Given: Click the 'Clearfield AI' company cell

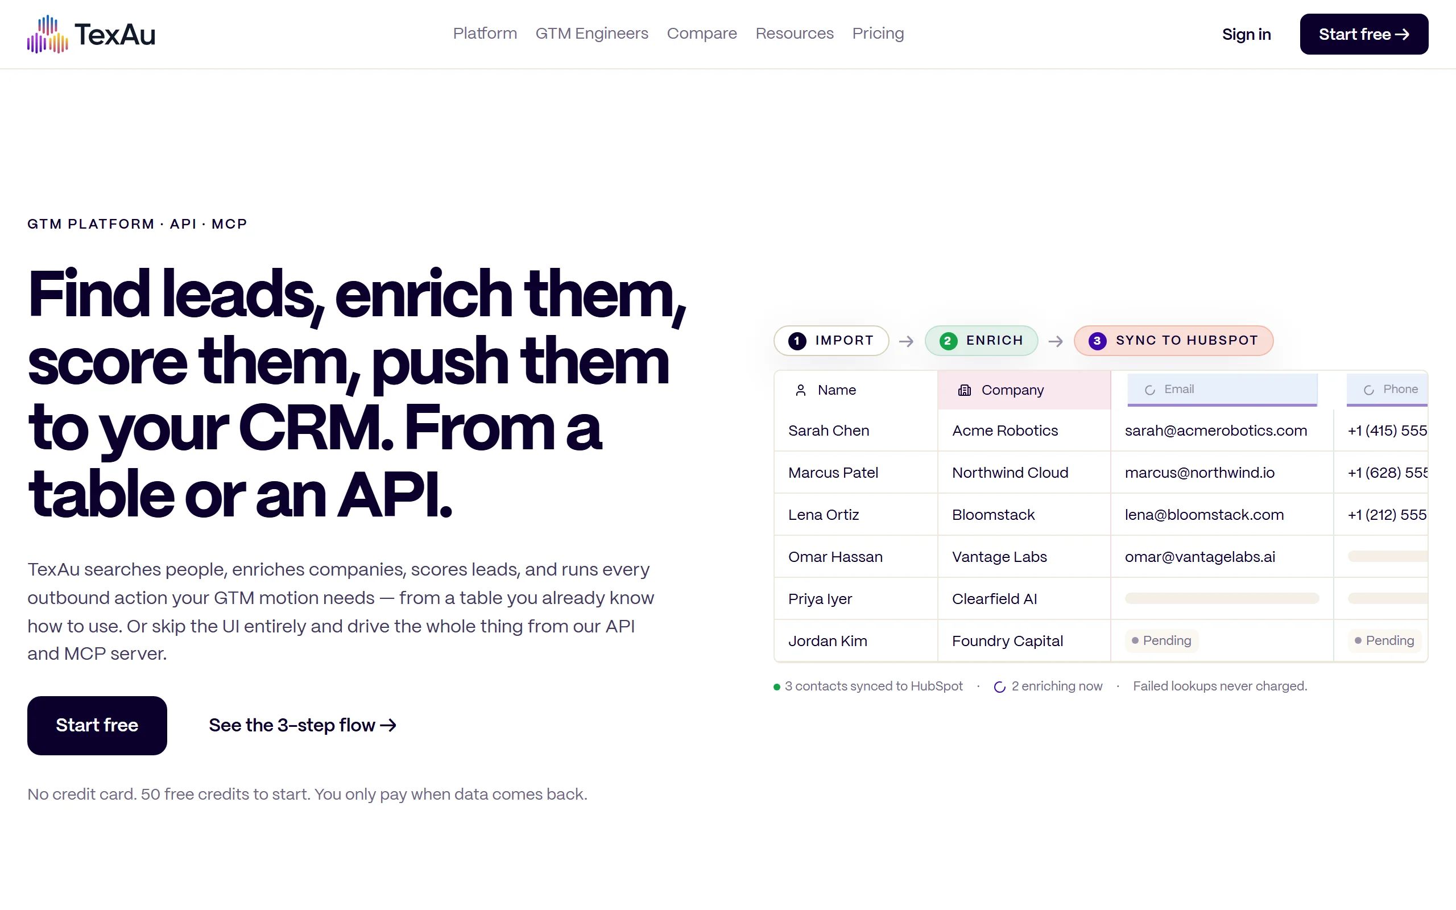Looking at the screenshot, I should [1024, 599].
